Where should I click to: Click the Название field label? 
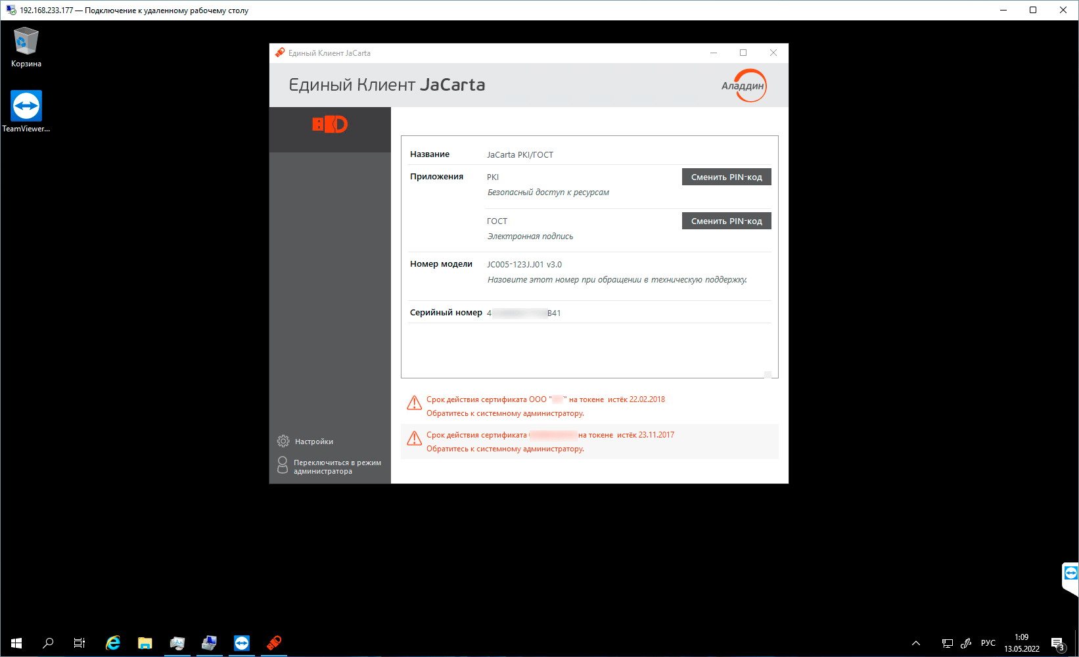click(430, 154)
